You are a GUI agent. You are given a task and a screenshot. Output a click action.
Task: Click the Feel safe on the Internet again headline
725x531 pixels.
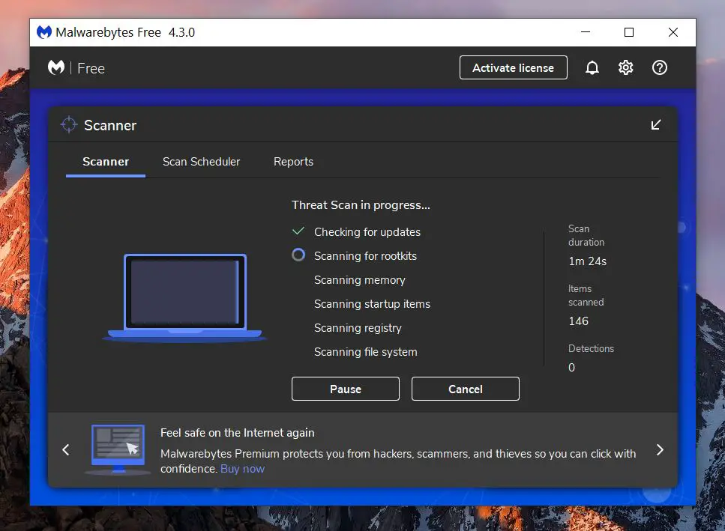(x=237, y=433)
